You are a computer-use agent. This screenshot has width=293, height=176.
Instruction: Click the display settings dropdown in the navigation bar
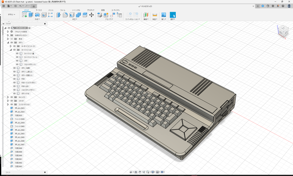click(153, 172)
